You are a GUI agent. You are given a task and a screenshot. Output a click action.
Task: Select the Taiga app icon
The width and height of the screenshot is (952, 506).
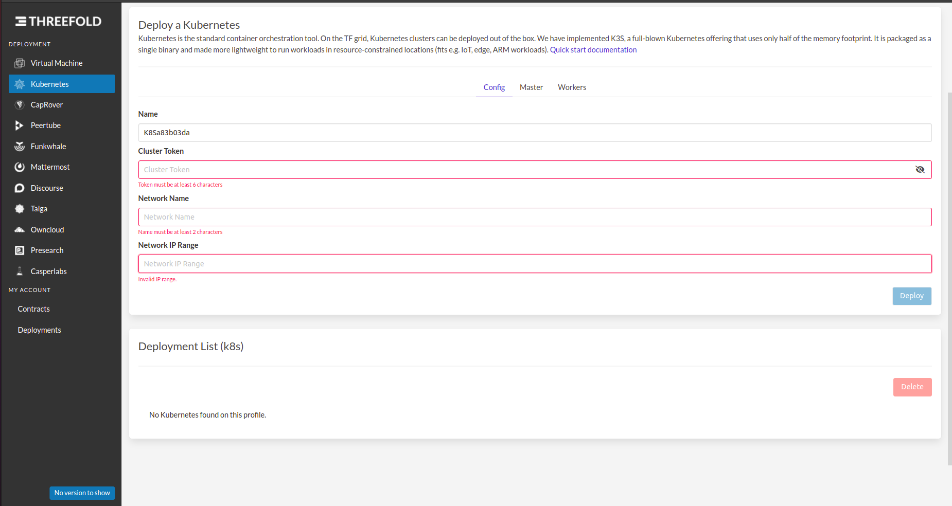[19, 208]
